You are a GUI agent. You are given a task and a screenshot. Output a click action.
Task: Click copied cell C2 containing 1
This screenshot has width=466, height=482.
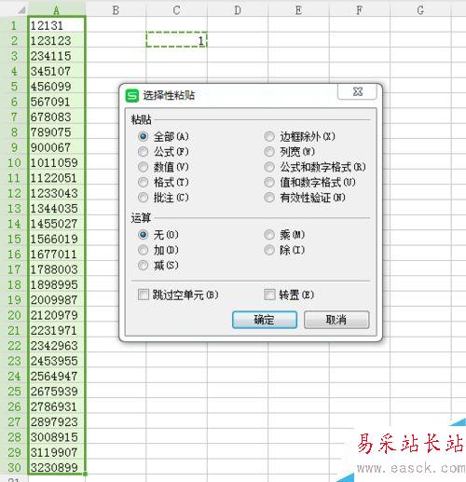pos(176,39)
